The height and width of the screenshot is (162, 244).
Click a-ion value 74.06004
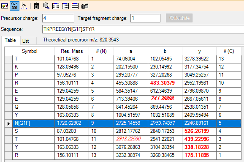pos(131,59)
